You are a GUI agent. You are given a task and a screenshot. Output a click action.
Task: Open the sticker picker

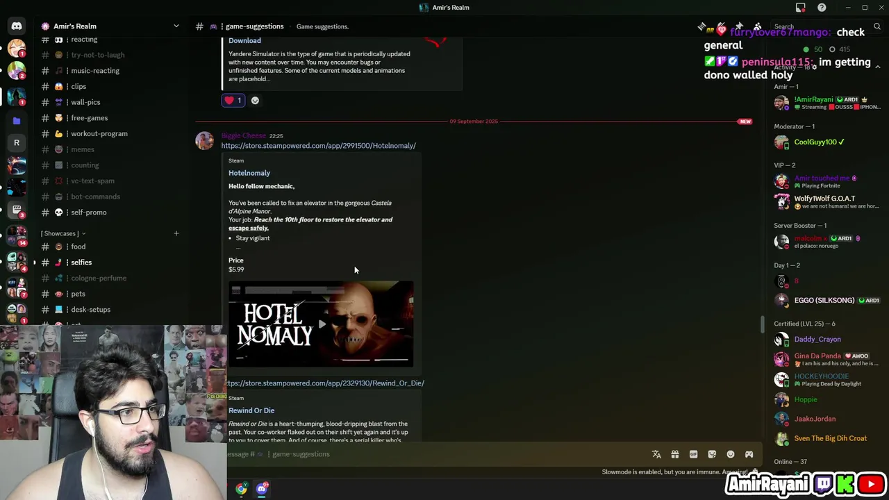tap(712, 454)
